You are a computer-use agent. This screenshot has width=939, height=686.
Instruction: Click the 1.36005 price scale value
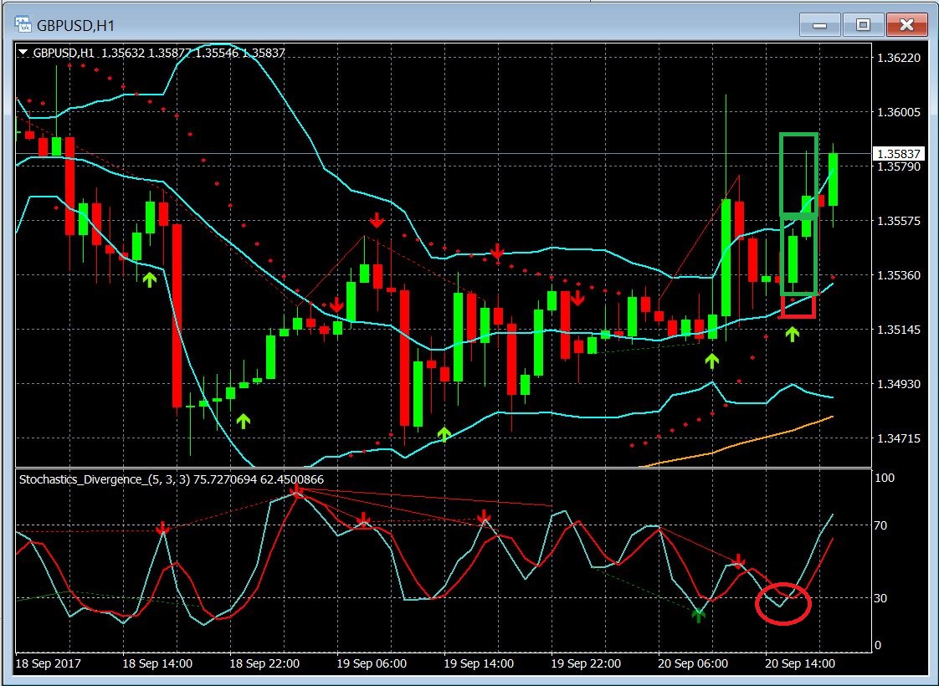click(898, 112)
